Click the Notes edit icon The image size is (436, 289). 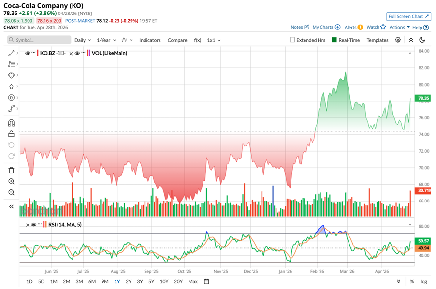[x=307, y=27]
